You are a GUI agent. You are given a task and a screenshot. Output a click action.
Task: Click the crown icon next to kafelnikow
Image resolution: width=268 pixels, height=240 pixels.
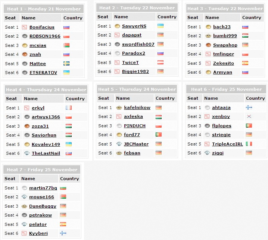pyautogui.click(x=119, y=108)
